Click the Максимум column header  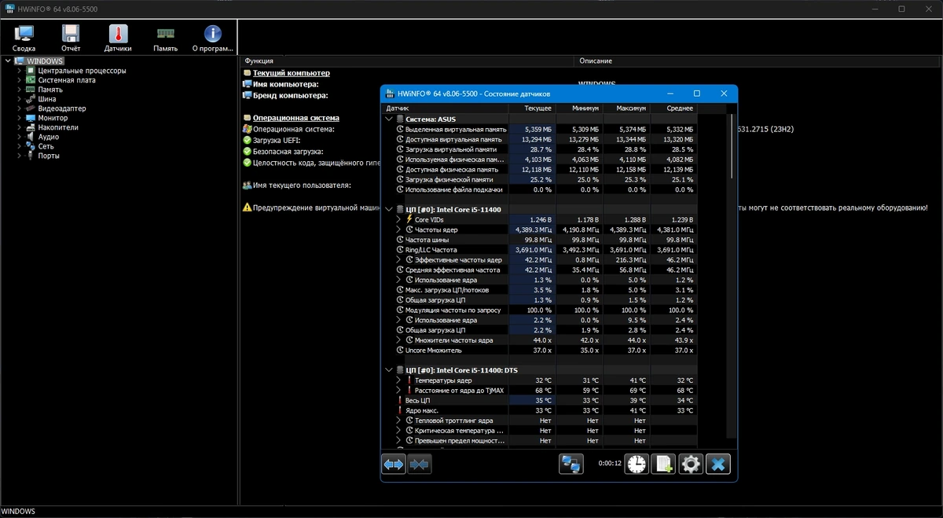(x=626, y=108)
